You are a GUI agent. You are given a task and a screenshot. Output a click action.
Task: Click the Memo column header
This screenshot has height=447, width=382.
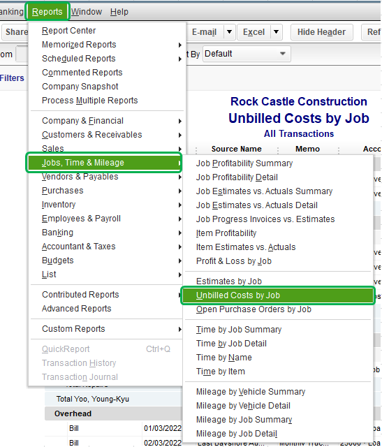[307, 149]
